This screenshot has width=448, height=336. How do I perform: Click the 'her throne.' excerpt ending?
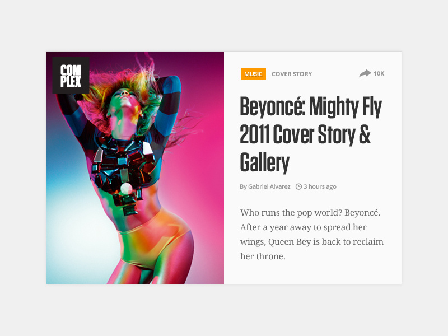263,256
